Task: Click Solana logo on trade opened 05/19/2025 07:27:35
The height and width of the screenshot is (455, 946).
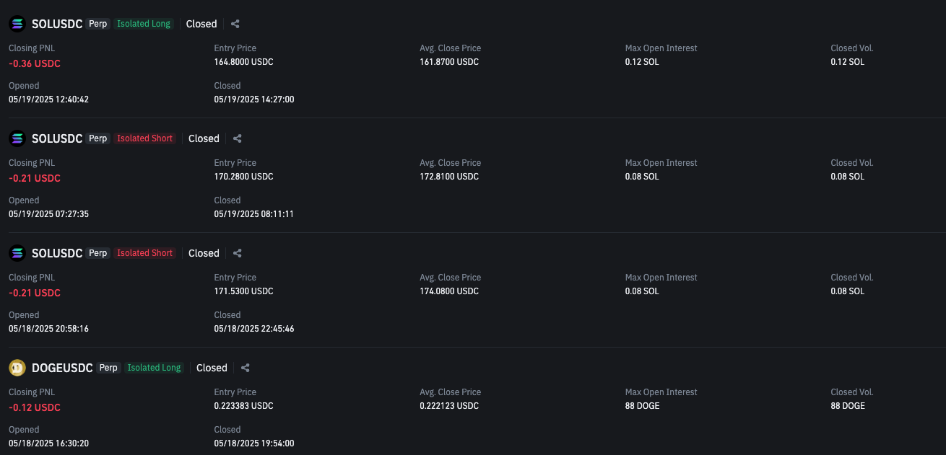Action: [17, 138]
